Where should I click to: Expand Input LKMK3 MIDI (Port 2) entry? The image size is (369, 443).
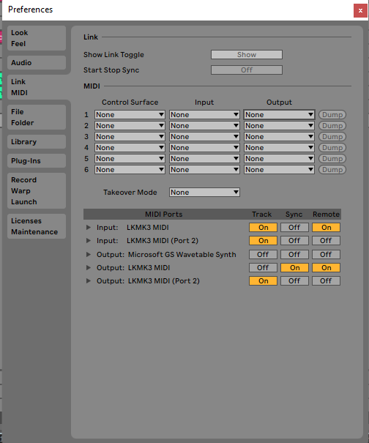pyautogui.click(x=89, y=240)
